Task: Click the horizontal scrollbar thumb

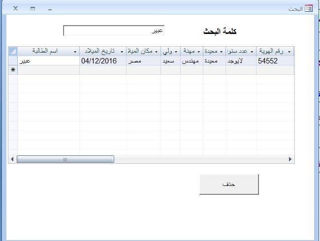Action: [x=65, y=159]
